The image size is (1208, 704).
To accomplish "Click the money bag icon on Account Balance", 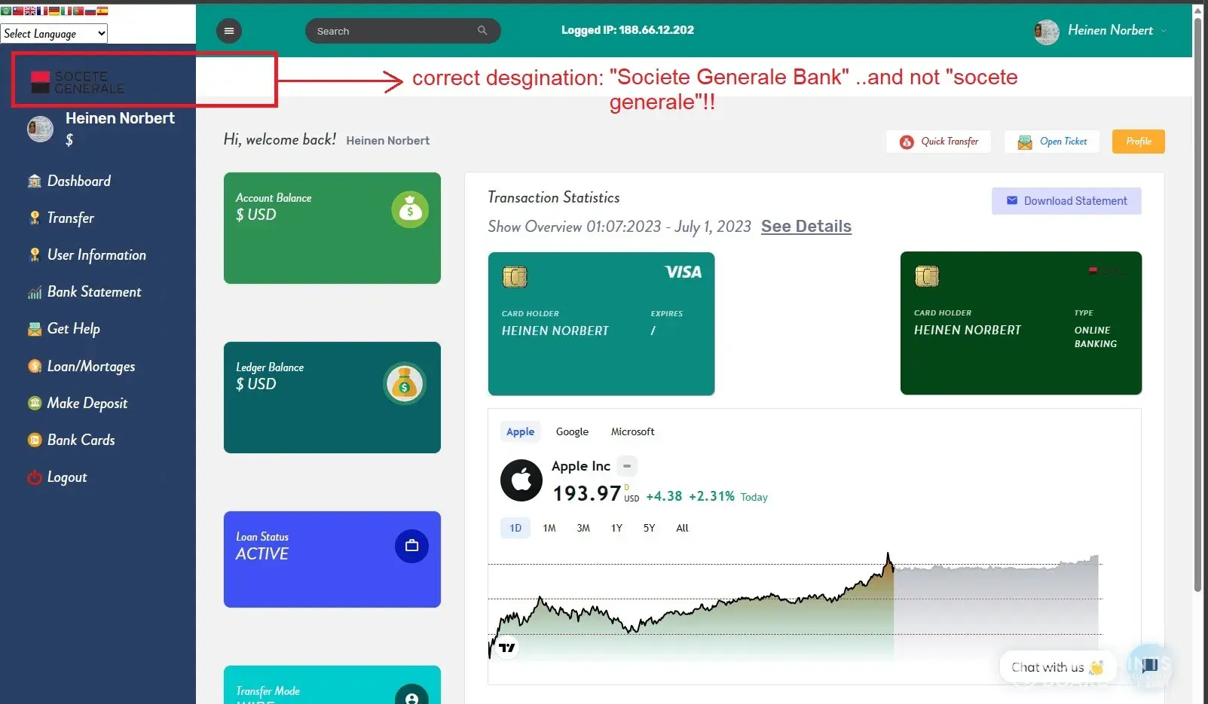I will tap(409, 209).
